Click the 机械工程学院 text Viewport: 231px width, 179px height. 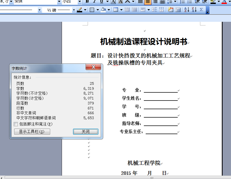click(x=144, y=163)
